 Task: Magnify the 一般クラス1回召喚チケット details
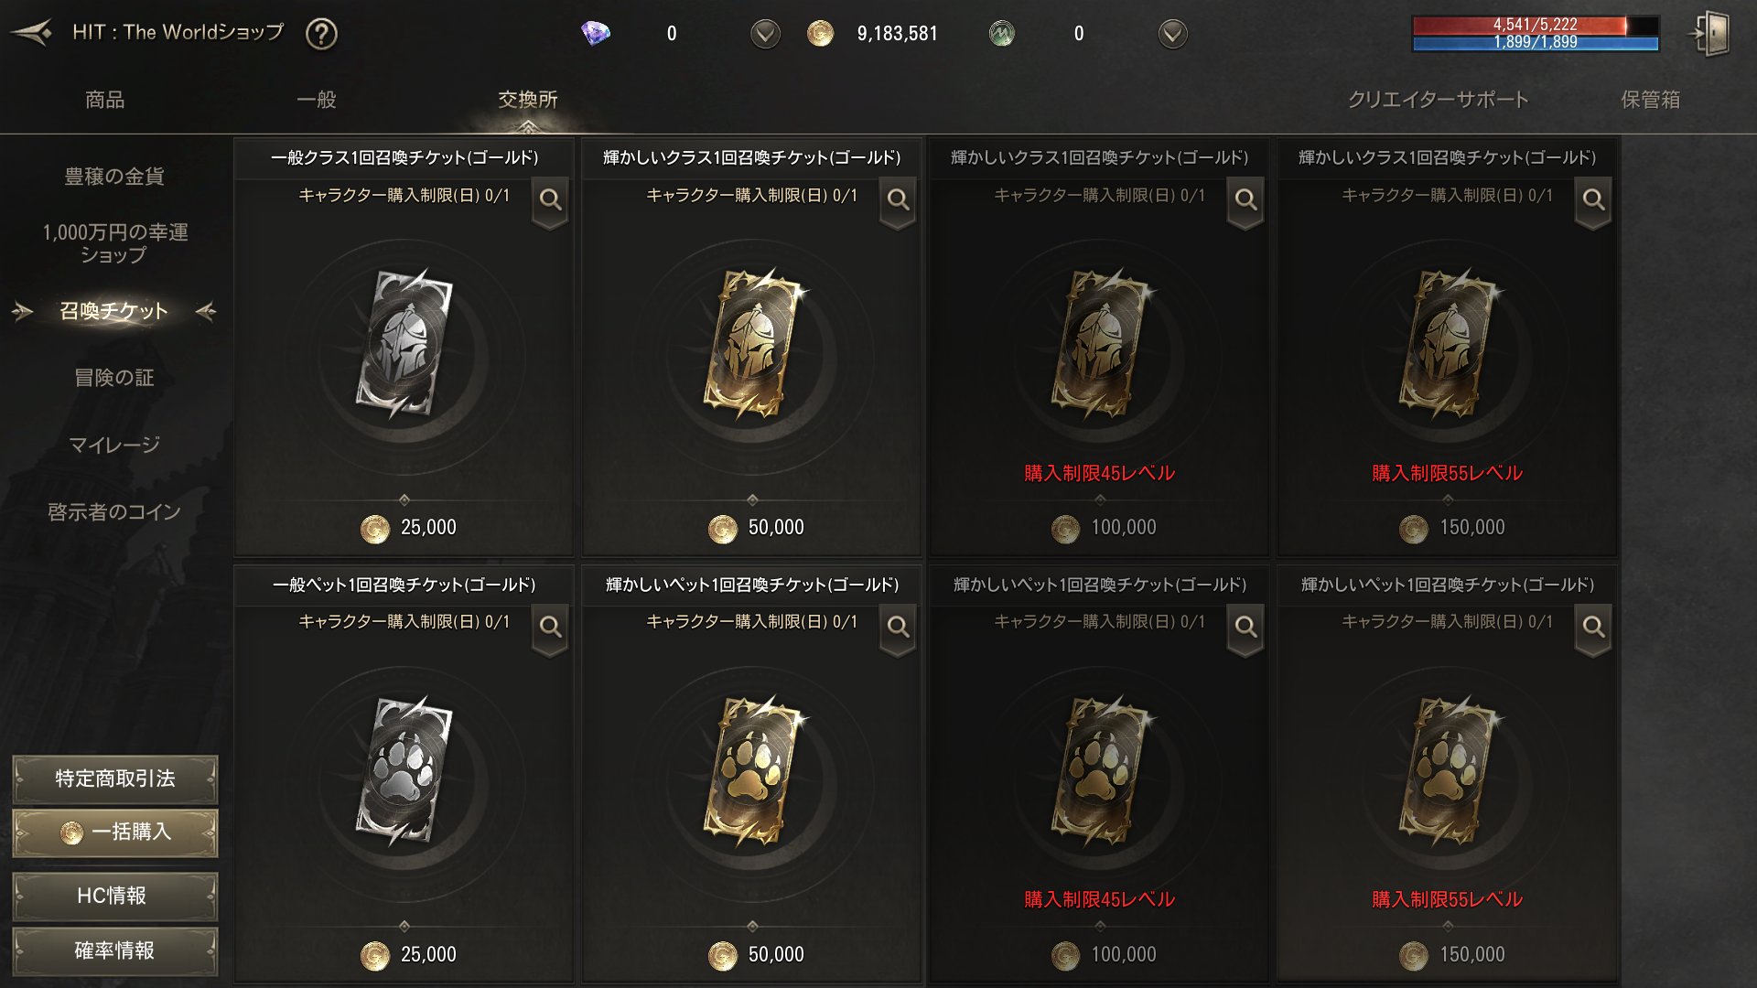coord(550,200)
